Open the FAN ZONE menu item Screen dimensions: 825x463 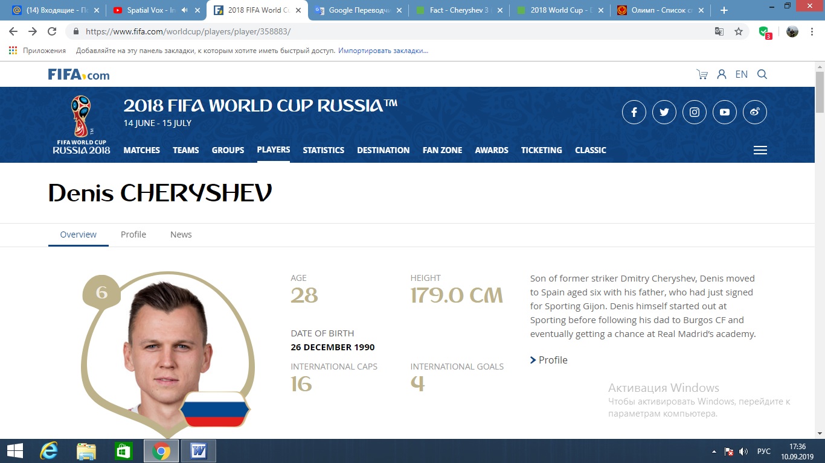tap(443, 150)
